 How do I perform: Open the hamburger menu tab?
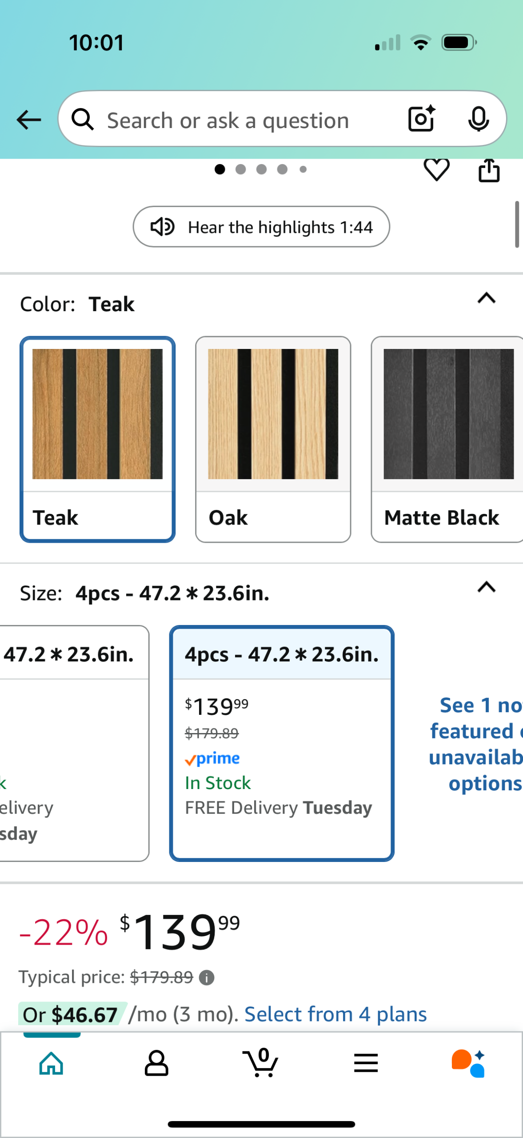tap(366, 1063)
